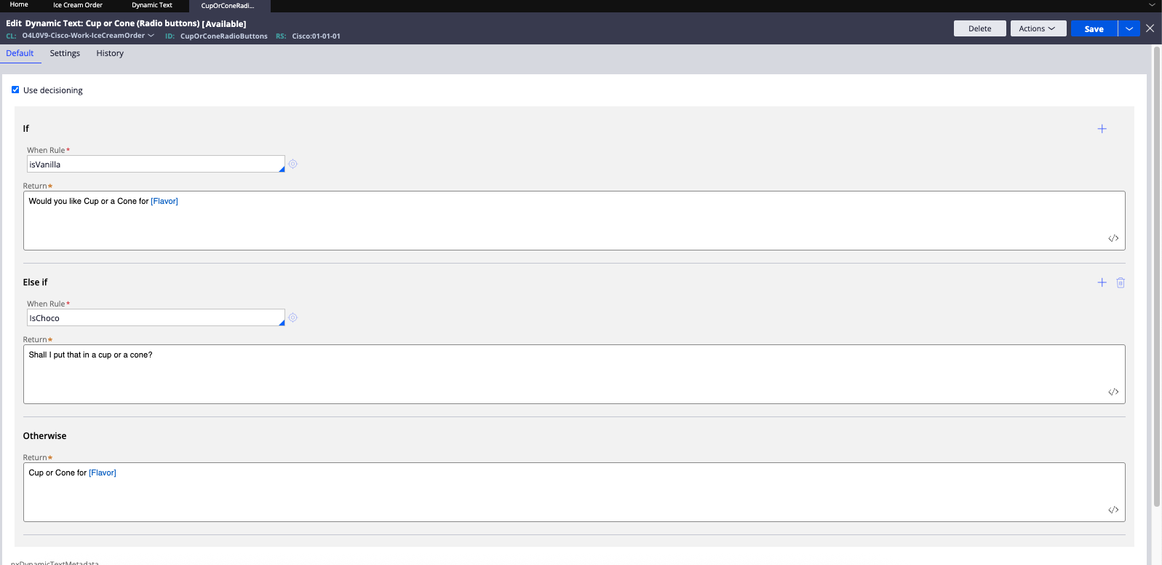Screen dimensions: 1162x565
Task: Toggle source code view in the Otherwise Return editor
Action: tap(1113, 510)
